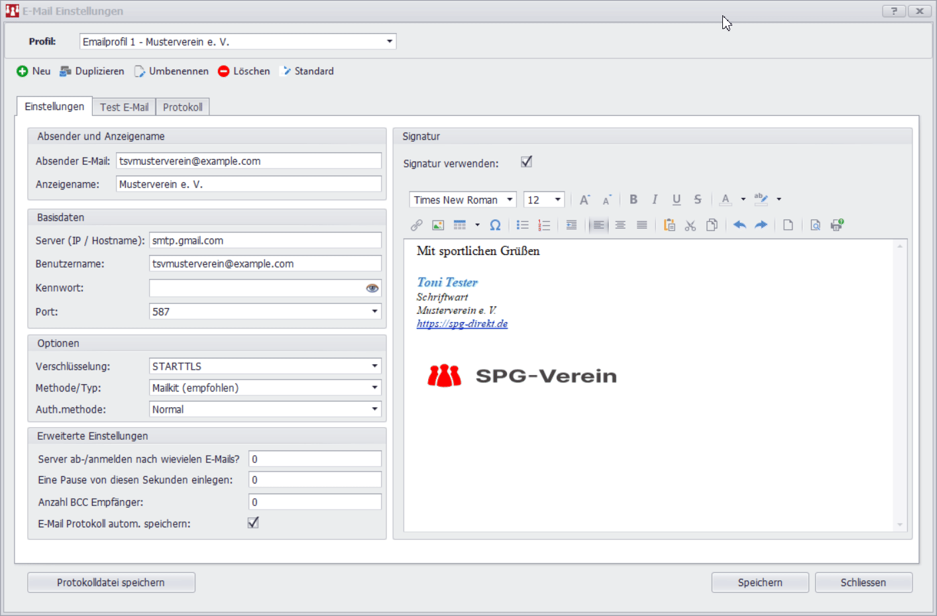Click the bulleted list icon
Image resolution: width=937 pixels, height=616 pixels.
click(522, 225)
